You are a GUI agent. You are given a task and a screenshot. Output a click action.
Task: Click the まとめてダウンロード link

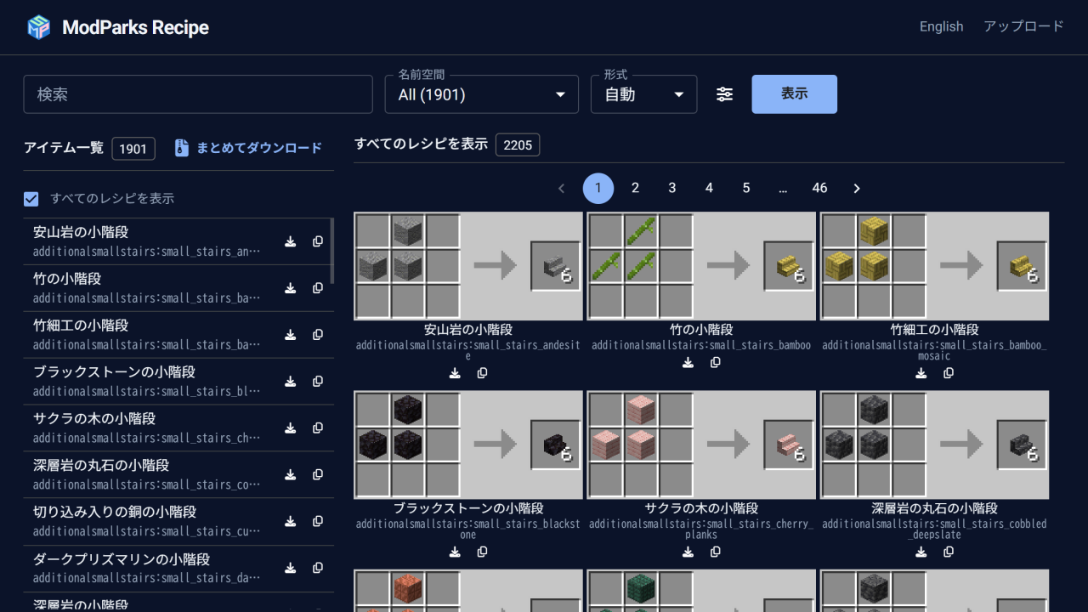point(259,148)
